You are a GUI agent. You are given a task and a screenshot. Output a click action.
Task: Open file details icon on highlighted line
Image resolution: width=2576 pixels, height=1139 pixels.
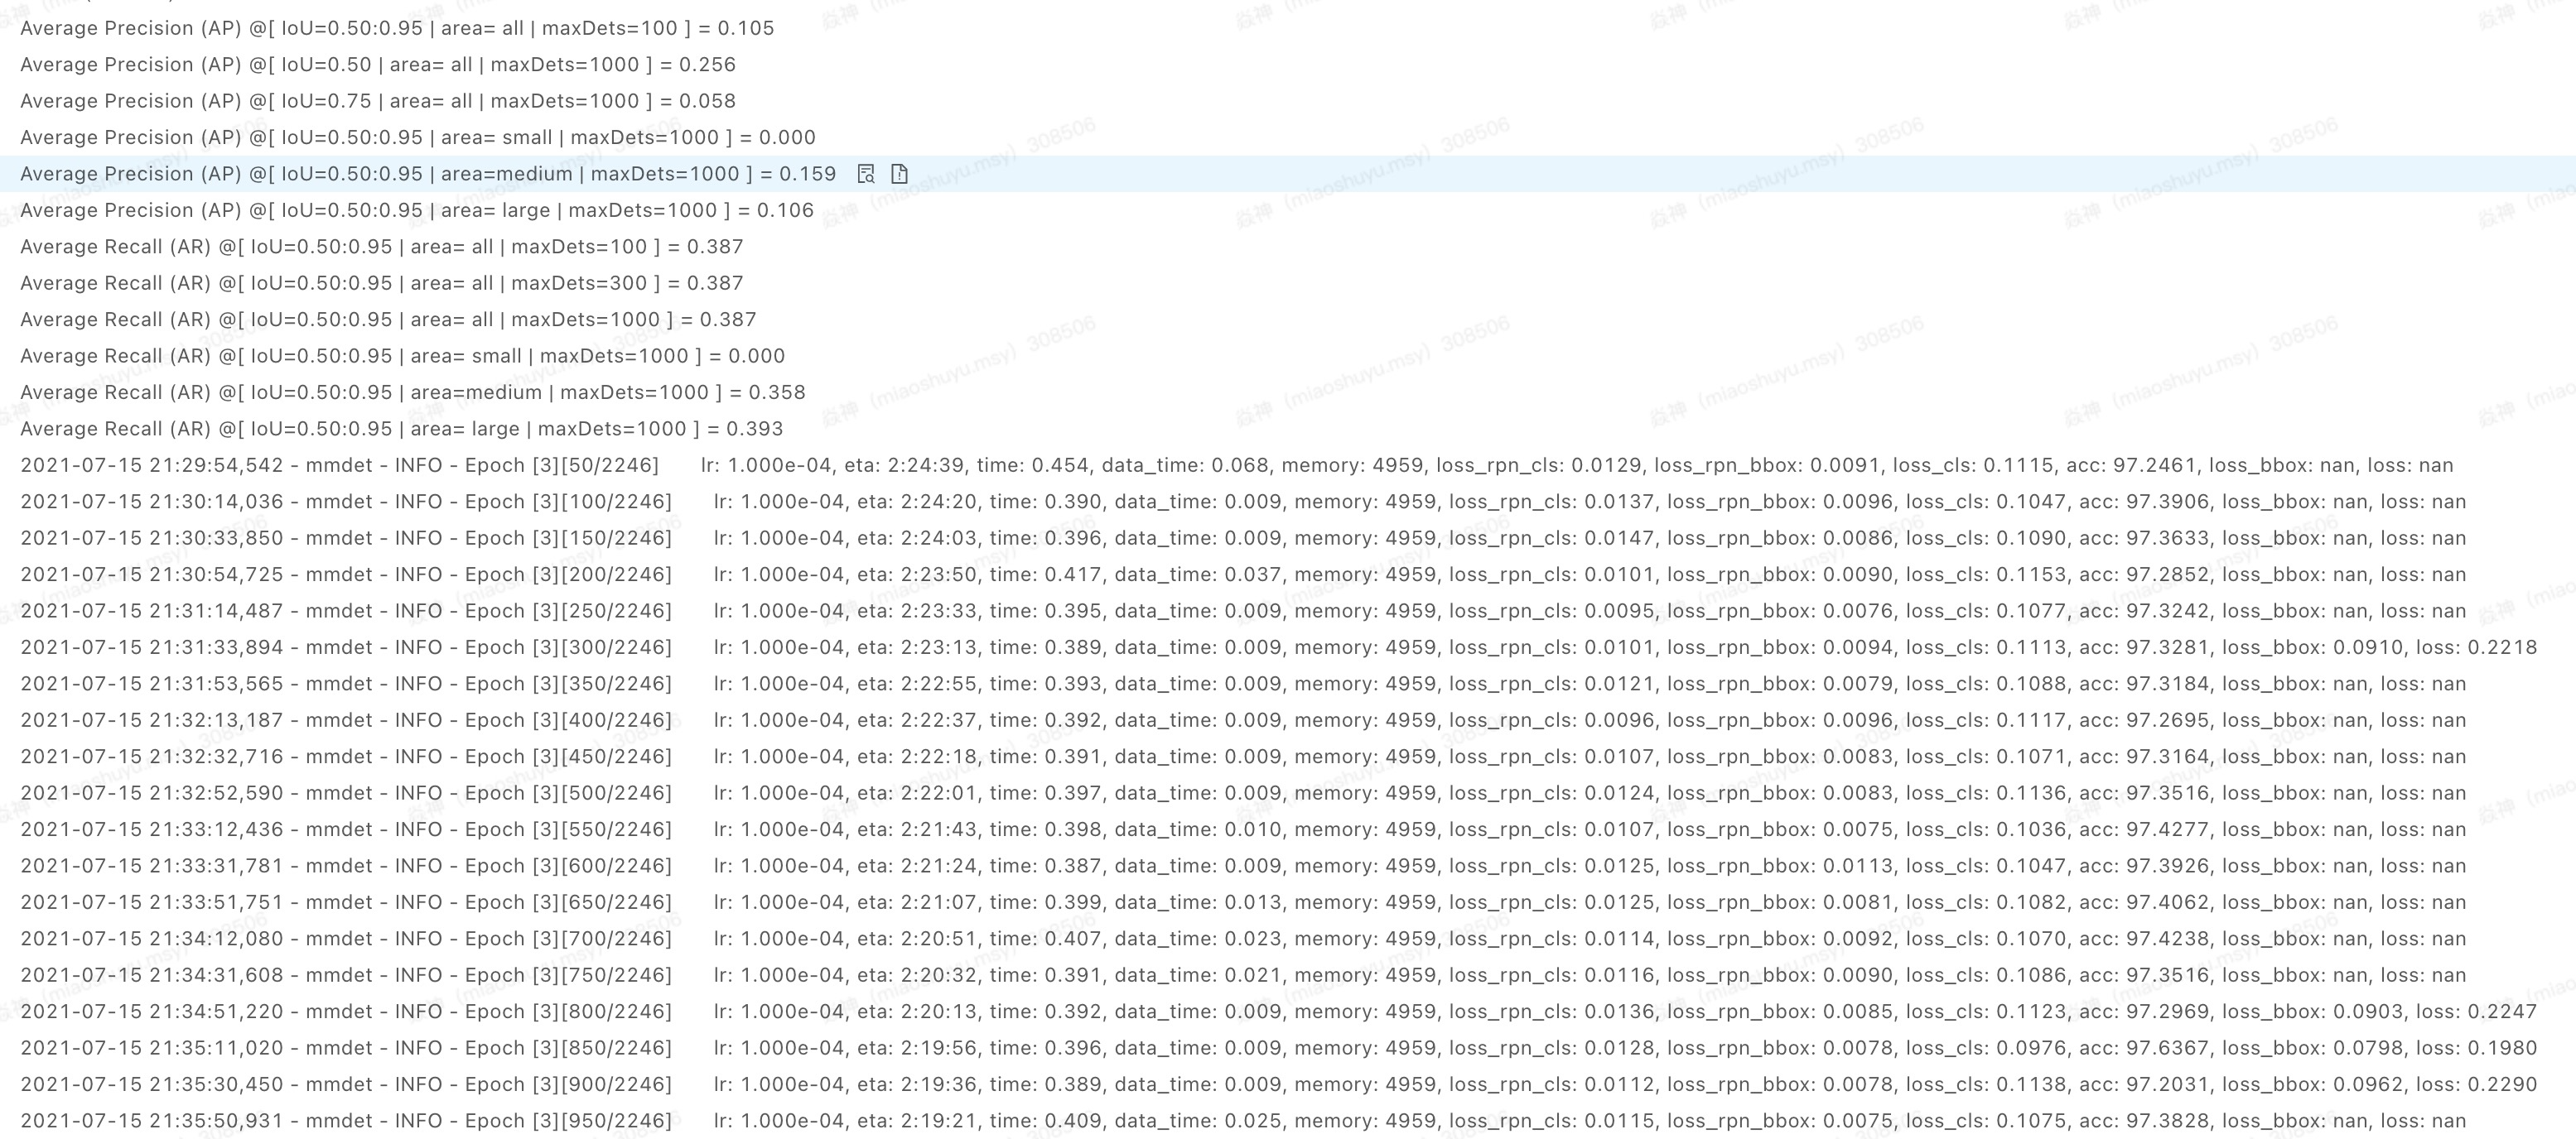(x=899, y=173)
